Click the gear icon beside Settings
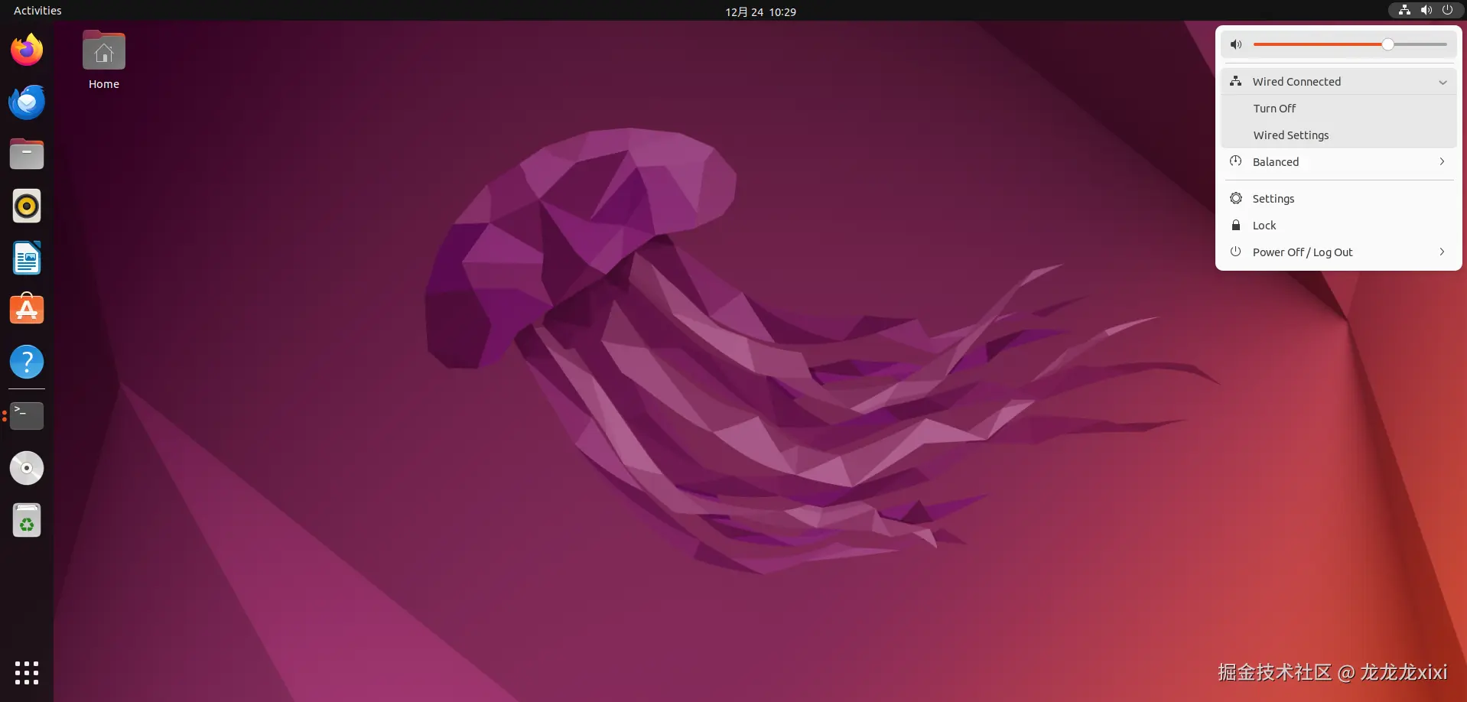Screen dimensions: 1467x702 1236,198
